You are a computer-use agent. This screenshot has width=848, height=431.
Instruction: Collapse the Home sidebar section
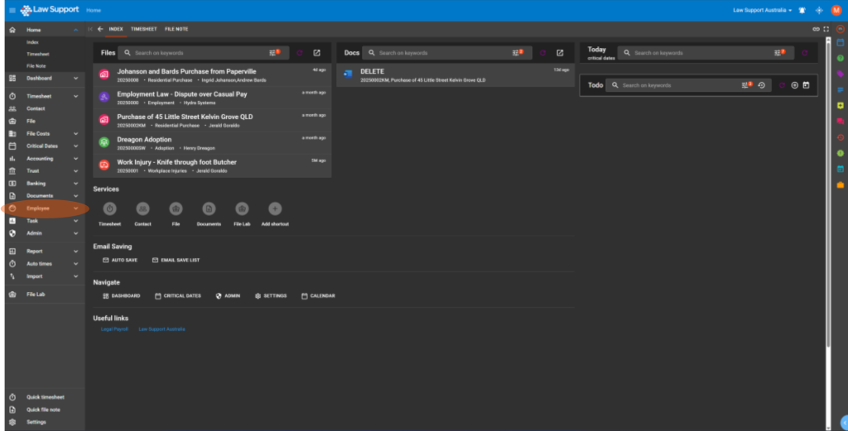pyautogui.click(x=76, y=30)
